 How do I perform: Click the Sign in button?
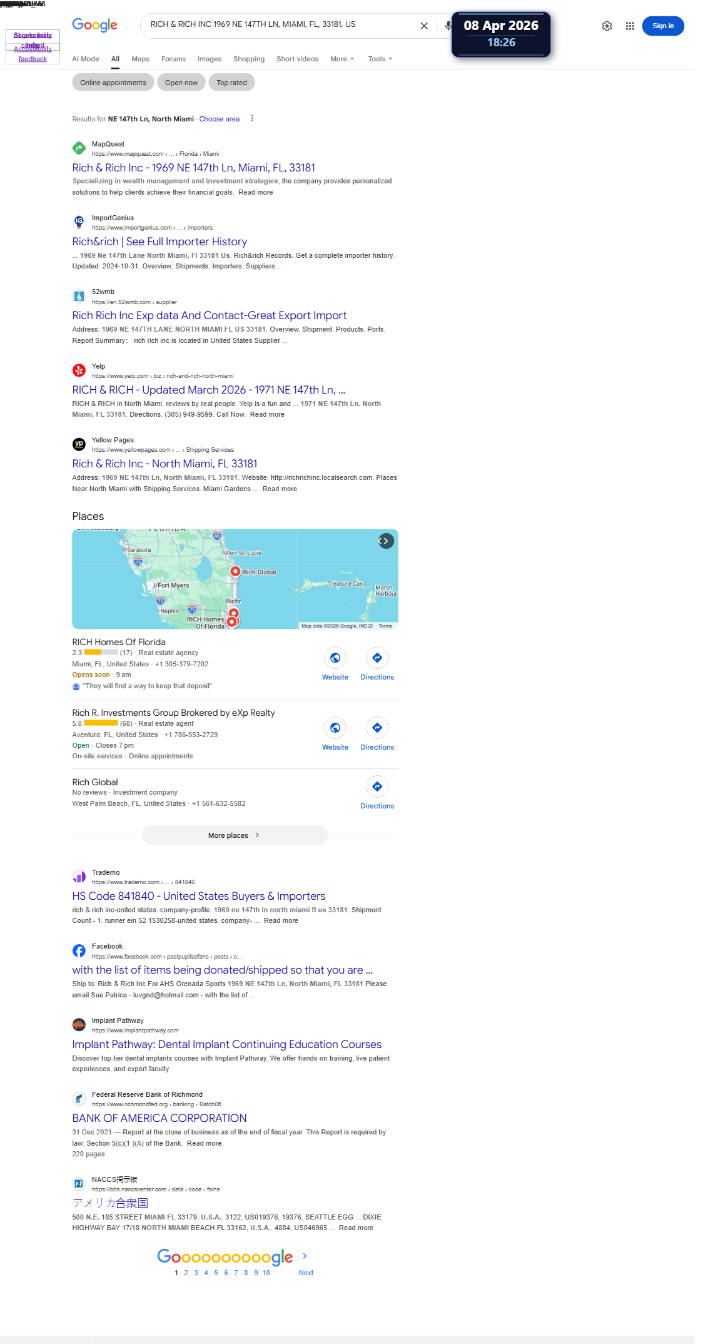click(663, 26)
